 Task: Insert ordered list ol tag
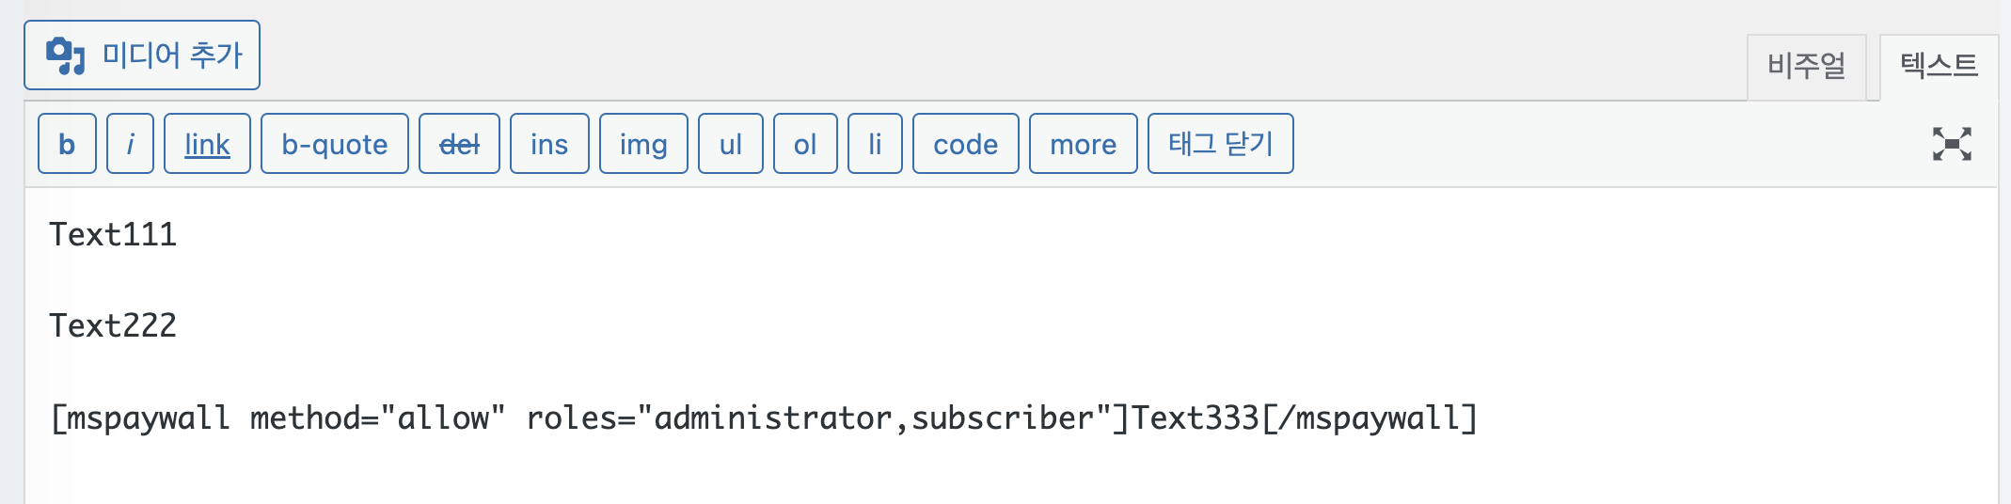(x=805, y=144)
